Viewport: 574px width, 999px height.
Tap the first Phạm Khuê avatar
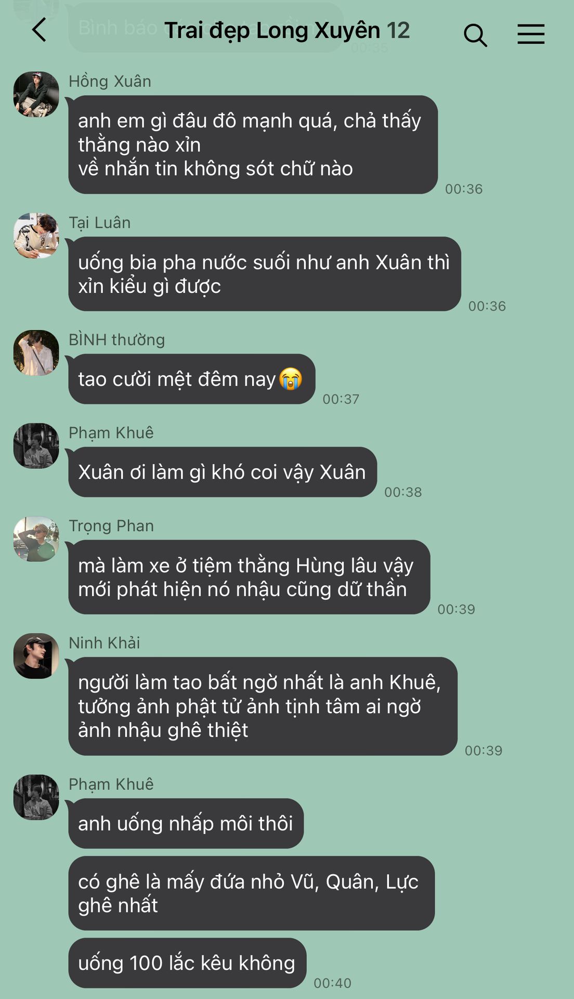pos(36,446)
